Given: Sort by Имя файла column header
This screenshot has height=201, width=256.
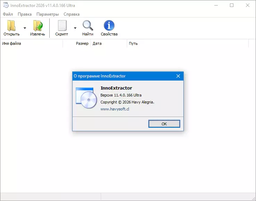Looking at the screenshot, I should point(32,43).
